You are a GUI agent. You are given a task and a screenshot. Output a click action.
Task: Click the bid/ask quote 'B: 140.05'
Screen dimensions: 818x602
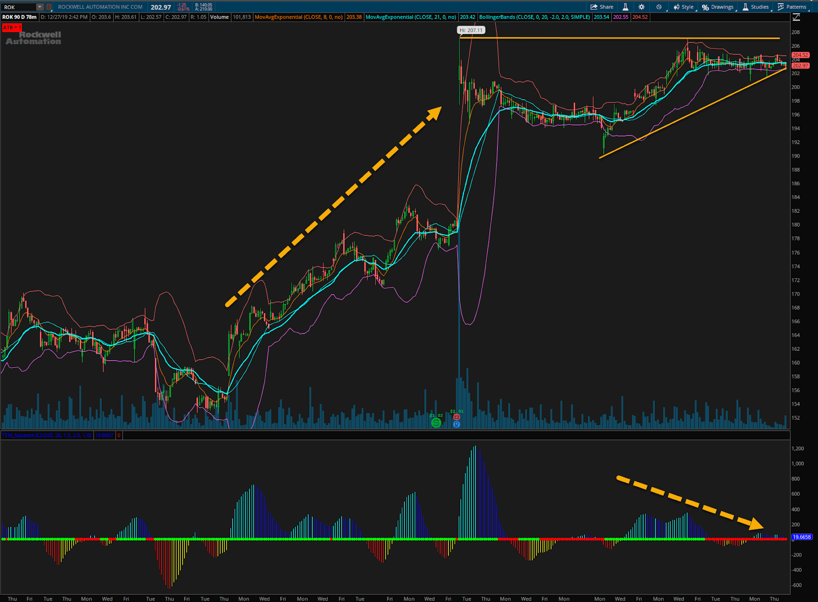[x=203, y=5]
